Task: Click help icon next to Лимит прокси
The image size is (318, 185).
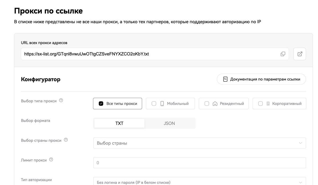Action: [x=51, y=160]
